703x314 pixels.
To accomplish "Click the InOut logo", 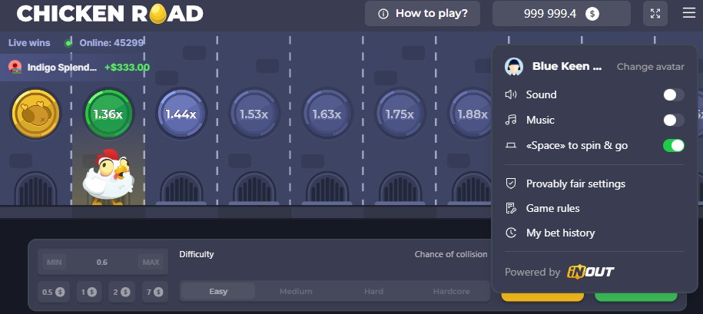I will point(591,272).
